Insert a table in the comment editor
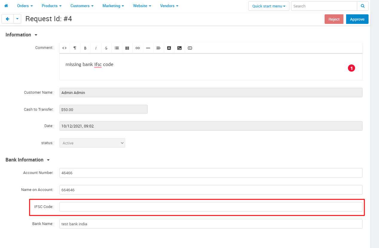Image resolution: width=379 pixels, height=248 pixels. click(x=127, y=48)
